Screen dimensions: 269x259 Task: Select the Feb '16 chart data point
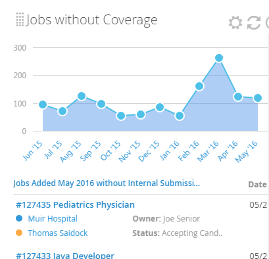(199, 86)
